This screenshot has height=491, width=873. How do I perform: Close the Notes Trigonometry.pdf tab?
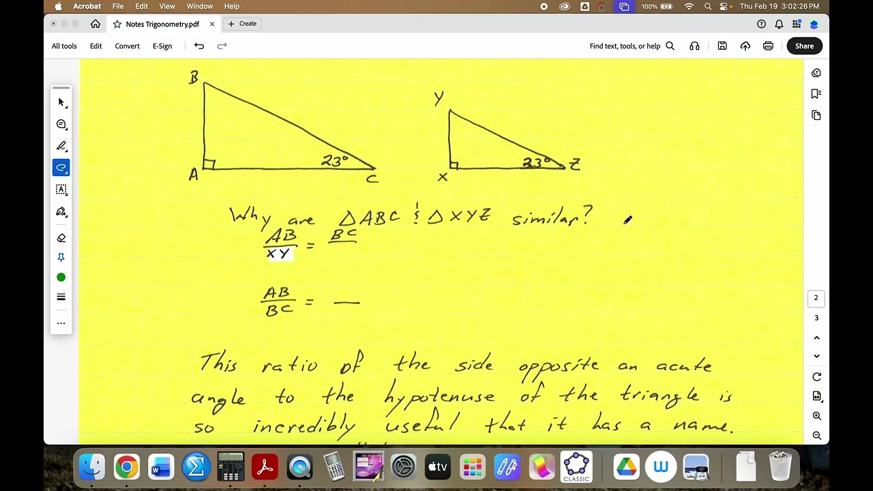coord(212,24)
